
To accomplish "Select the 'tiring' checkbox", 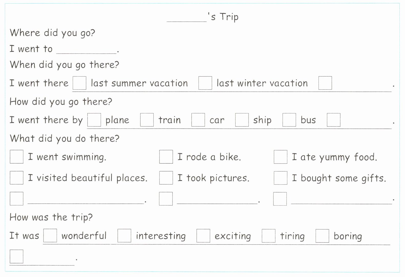I will coord(269,236).
